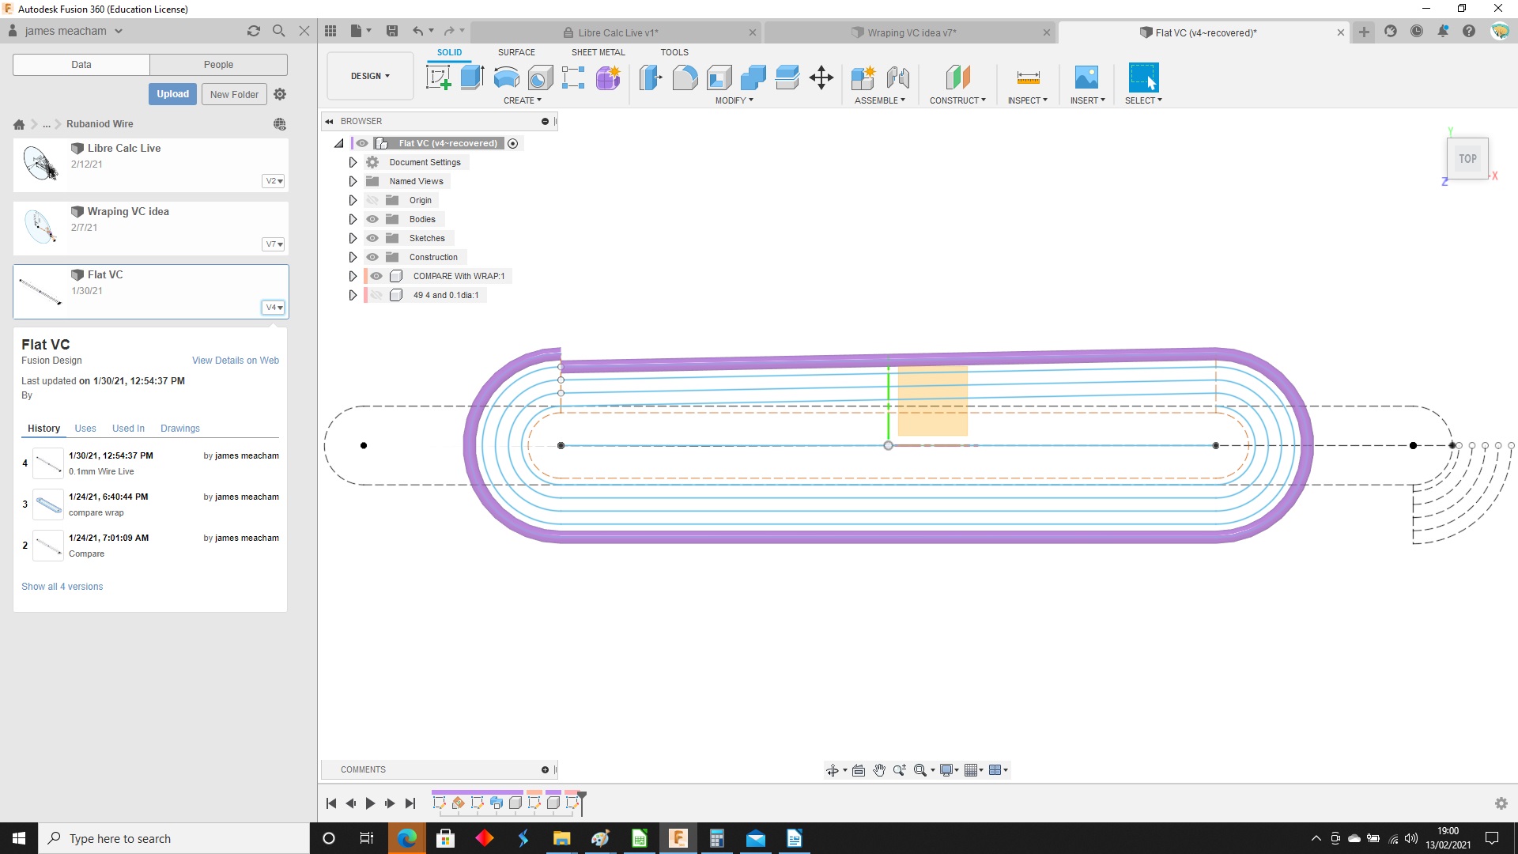This screenshot has width=1518, height=854.
Task: Expand Named Views node
Action: (353, 181)
